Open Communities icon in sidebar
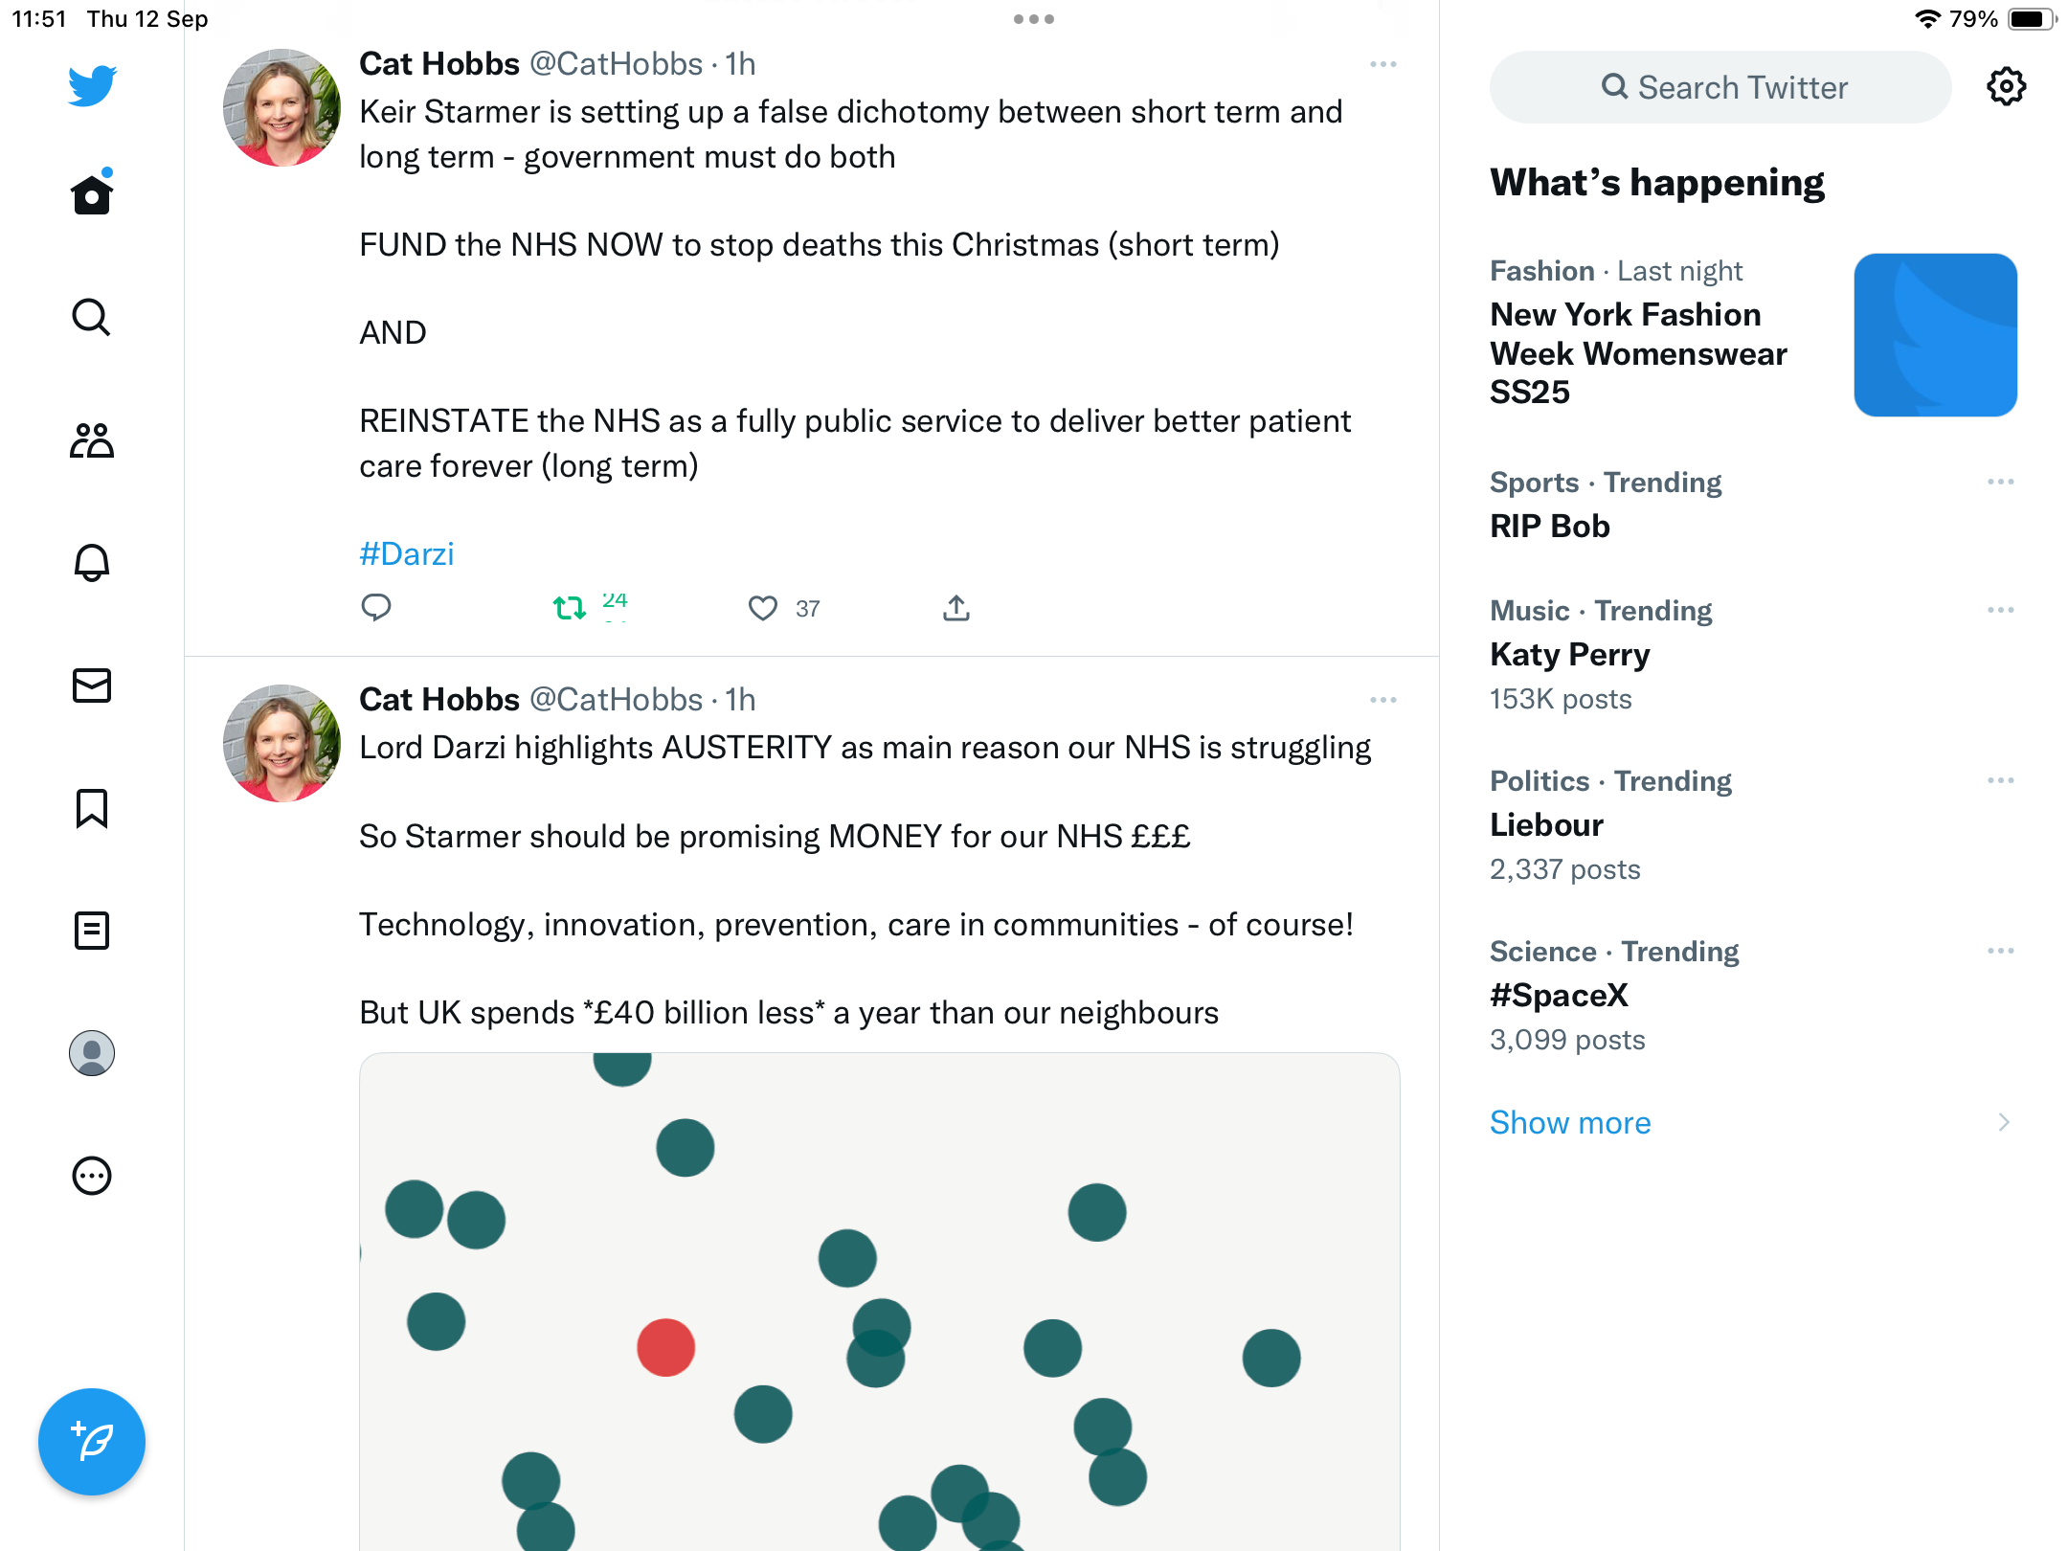Screen dimensions: 2068x1551 click(92, 439)
